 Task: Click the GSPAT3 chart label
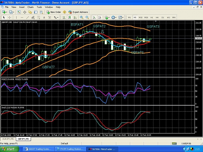[153, 27]
